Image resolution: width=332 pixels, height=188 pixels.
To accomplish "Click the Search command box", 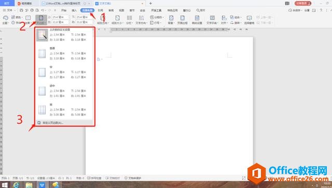I will pyautogui.click(x=201, y=10).
